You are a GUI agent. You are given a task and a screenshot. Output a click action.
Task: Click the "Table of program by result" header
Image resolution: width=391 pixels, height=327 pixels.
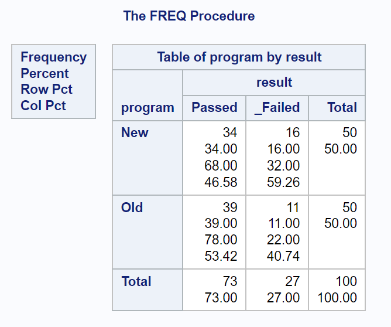tap(239, 57)
